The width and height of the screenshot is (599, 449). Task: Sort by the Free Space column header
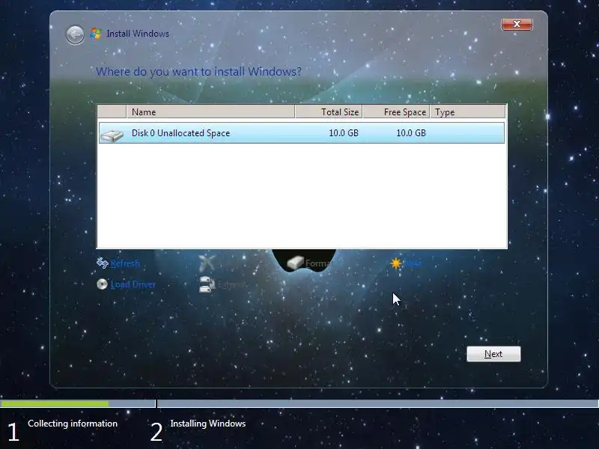tap(396, 112)
